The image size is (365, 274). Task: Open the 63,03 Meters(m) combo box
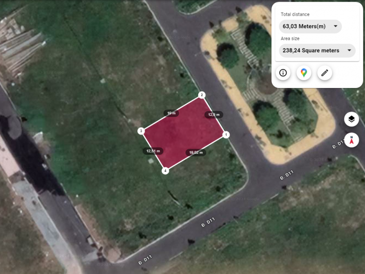pyautogui.click(x=311, y=26)
